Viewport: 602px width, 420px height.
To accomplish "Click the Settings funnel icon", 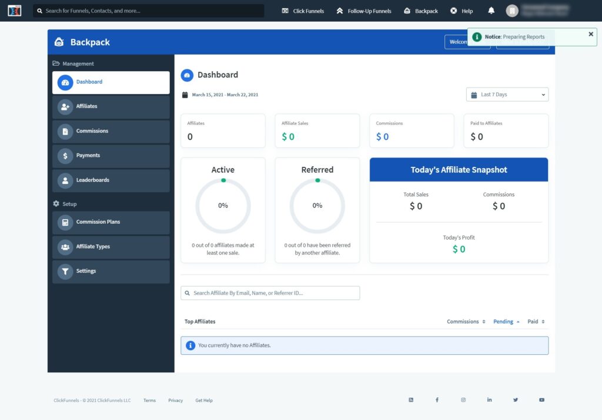I will (x=65, y=271).
